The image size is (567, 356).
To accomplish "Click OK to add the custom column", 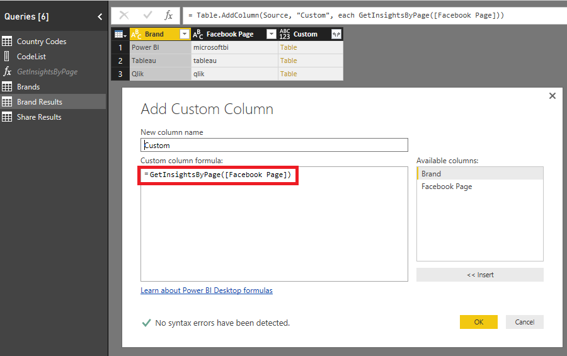I will tap(478, 322).
